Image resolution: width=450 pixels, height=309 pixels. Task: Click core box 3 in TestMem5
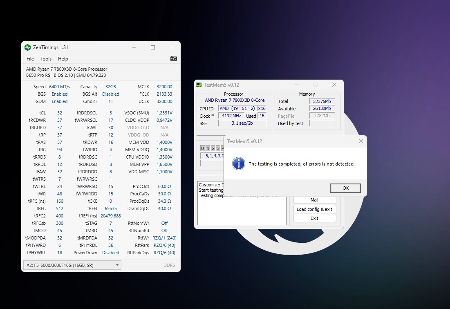coord(218,148)
